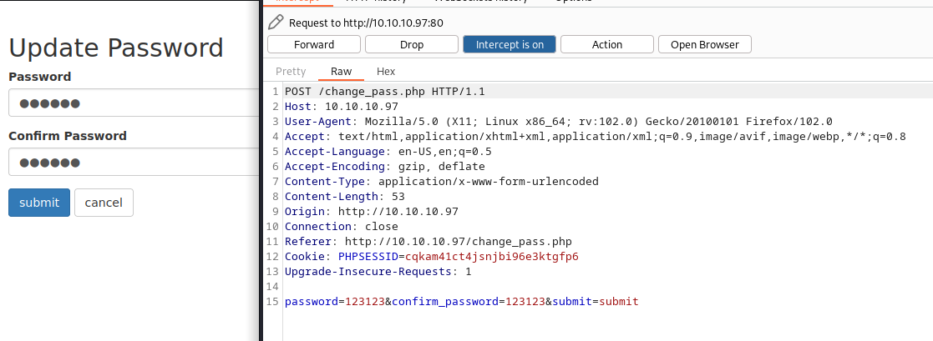933x341 pixels.
Task: Switch to the Hex view tab
Action: [386, 72]
